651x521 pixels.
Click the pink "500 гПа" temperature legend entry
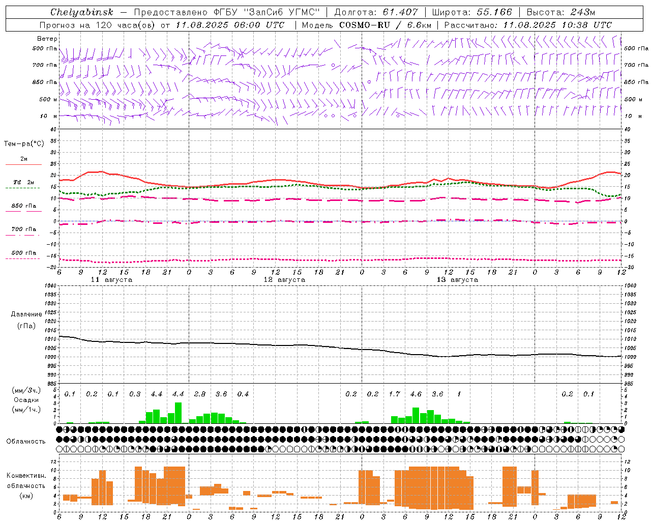pos(23,254)
